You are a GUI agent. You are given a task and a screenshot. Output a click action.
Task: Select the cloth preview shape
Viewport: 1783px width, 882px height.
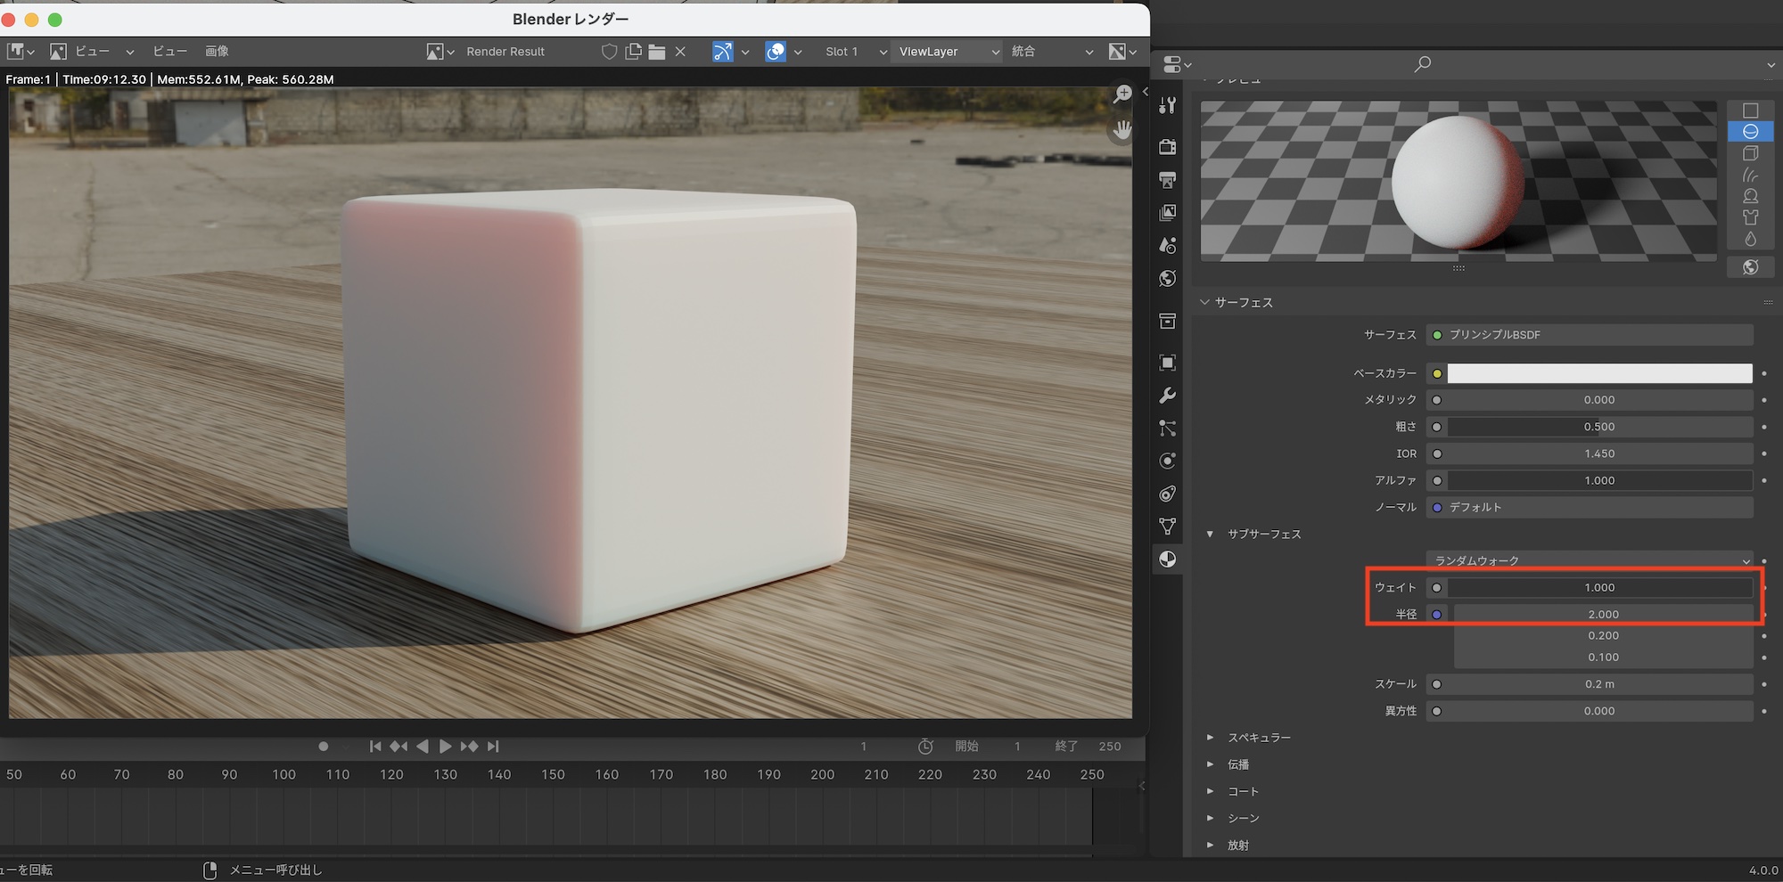tap(1750, 217)
